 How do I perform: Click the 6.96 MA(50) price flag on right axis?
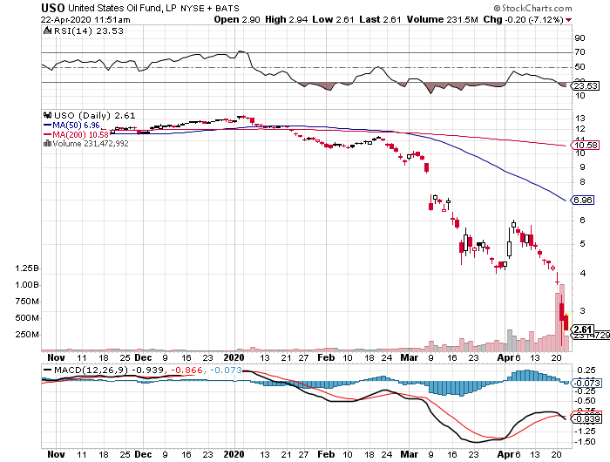582,200
